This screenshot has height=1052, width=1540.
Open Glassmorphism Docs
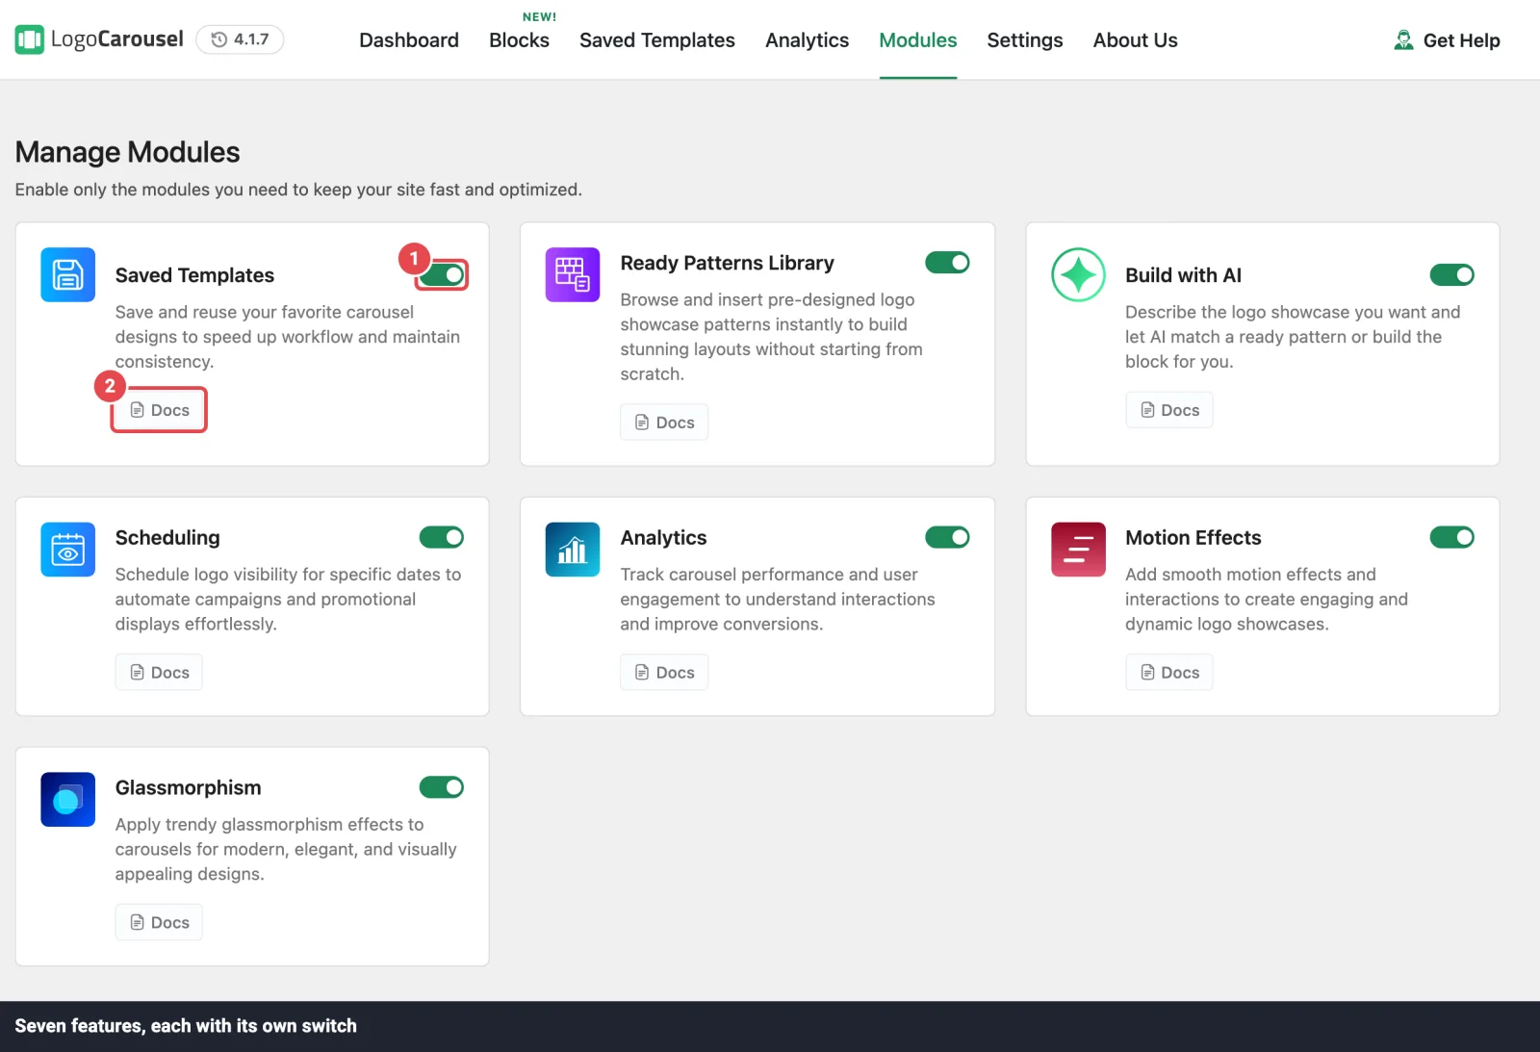(159, 922)
